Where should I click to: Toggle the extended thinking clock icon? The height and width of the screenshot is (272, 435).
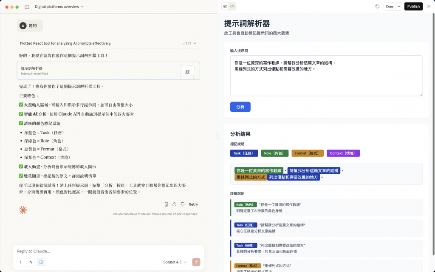41,262
